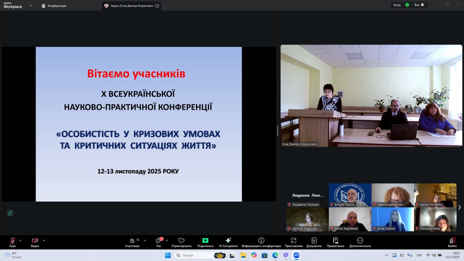Expand video options arrow next to Видео

(x=44, y=240)
